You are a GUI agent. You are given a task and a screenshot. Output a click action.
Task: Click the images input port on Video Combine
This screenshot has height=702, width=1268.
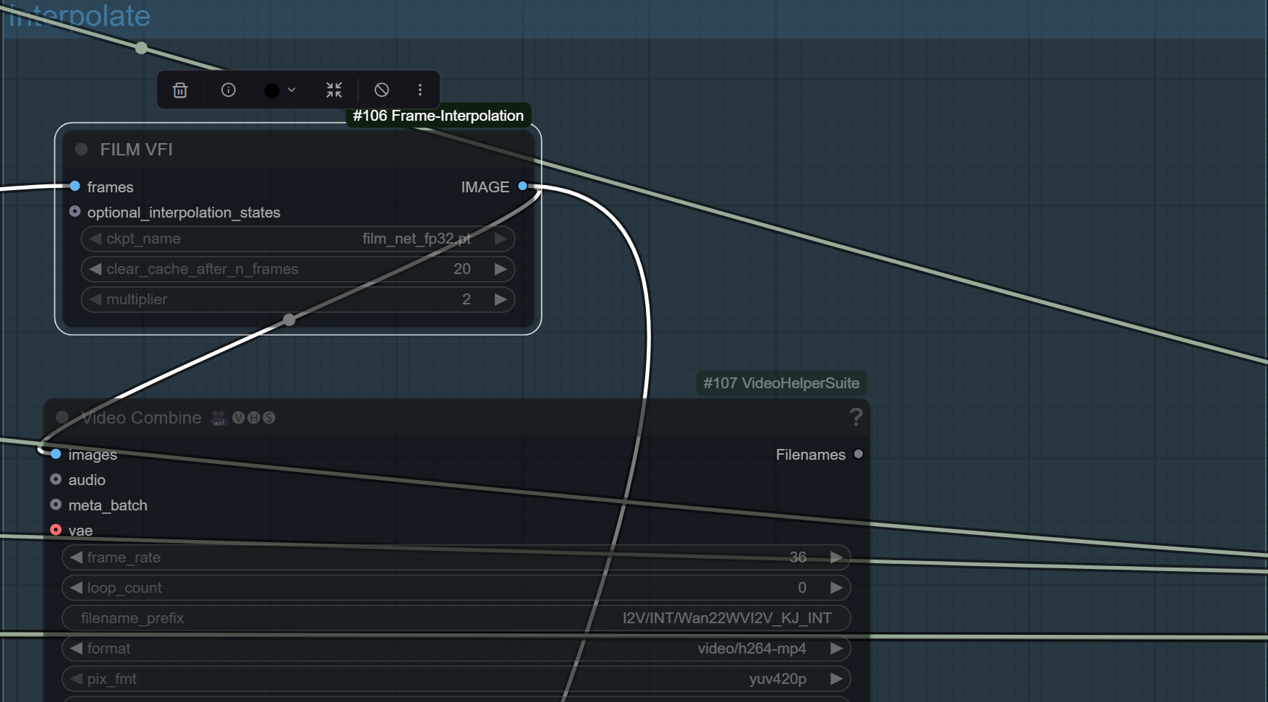click(56, 454)
